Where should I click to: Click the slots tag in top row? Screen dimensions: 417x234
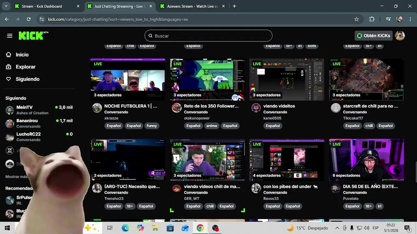312,46
